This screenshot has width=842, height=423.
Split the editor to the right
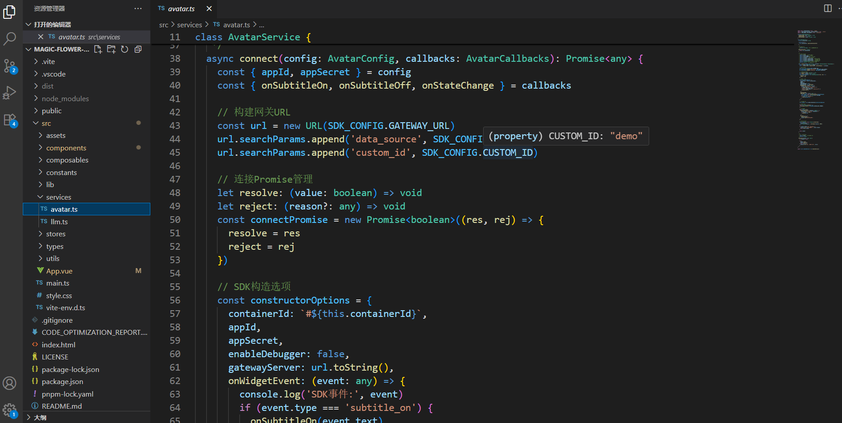828,9
